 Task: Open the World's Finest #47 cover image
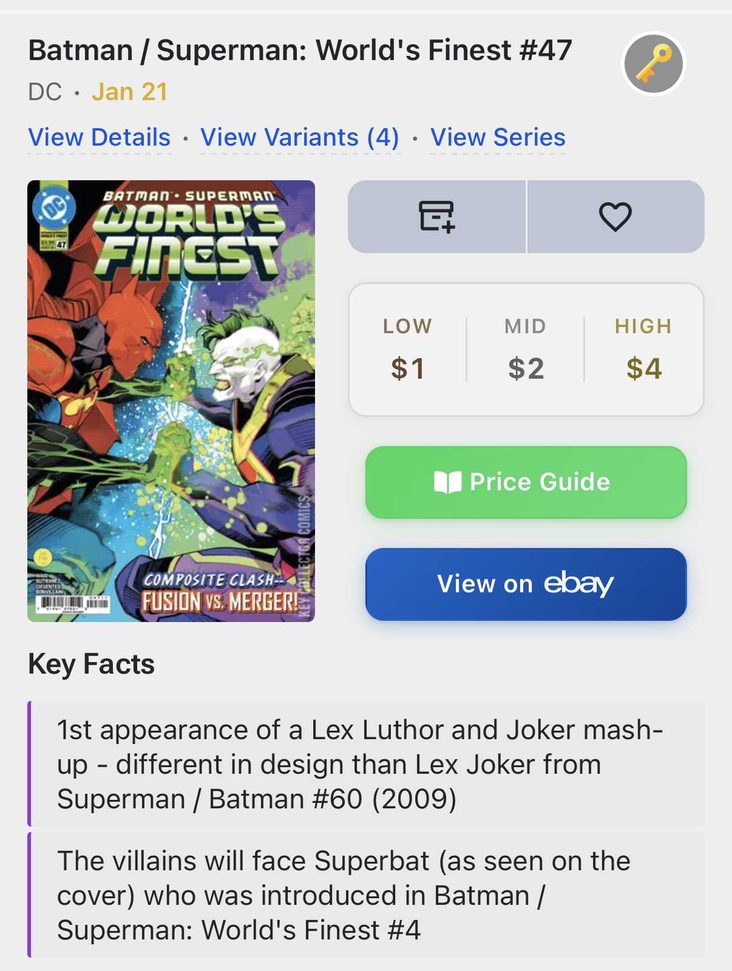[171, 401]
